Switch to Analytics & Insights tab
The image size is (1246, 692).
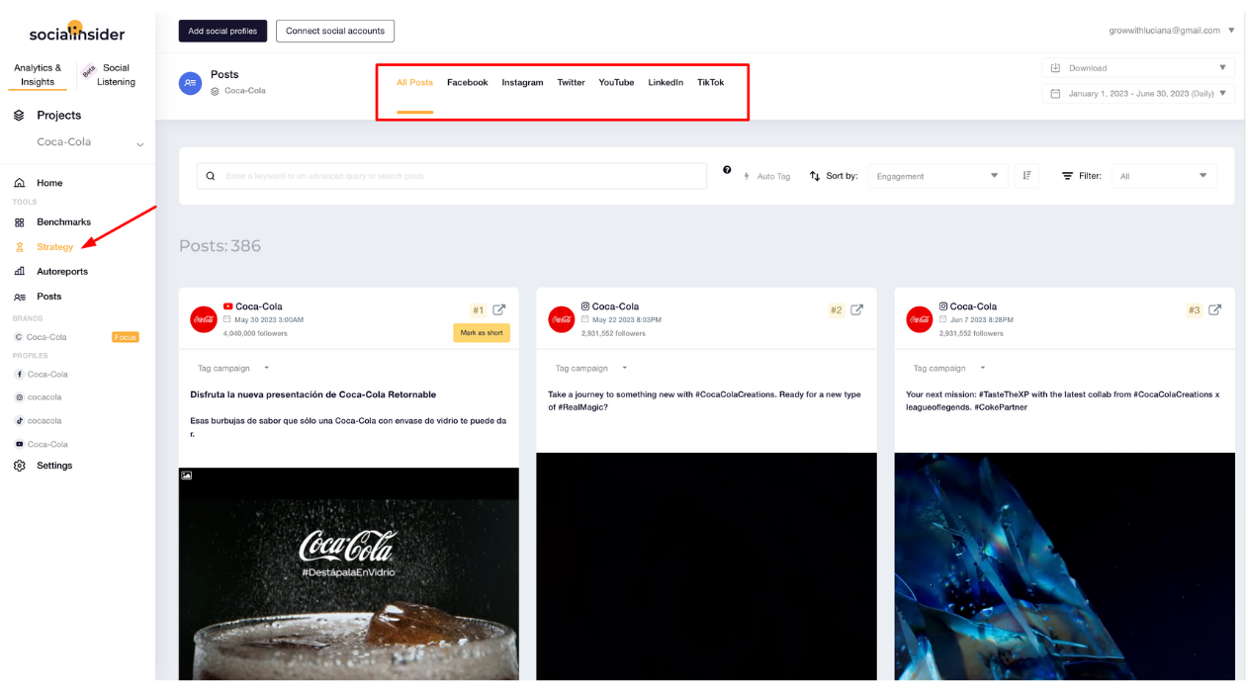(38, 75)
